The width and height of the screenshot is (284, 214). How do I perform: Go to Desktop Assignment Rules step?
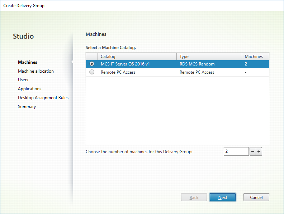tap(43, 98)
